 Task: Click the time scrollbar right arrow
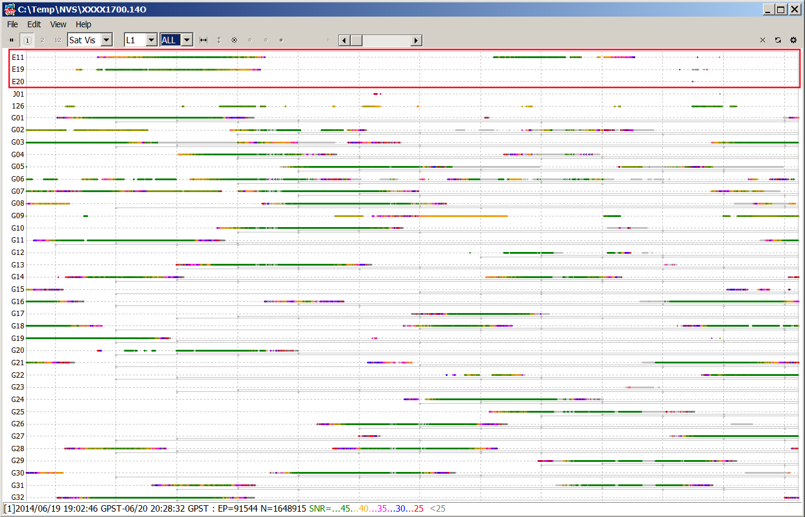(x=416, y=40)
